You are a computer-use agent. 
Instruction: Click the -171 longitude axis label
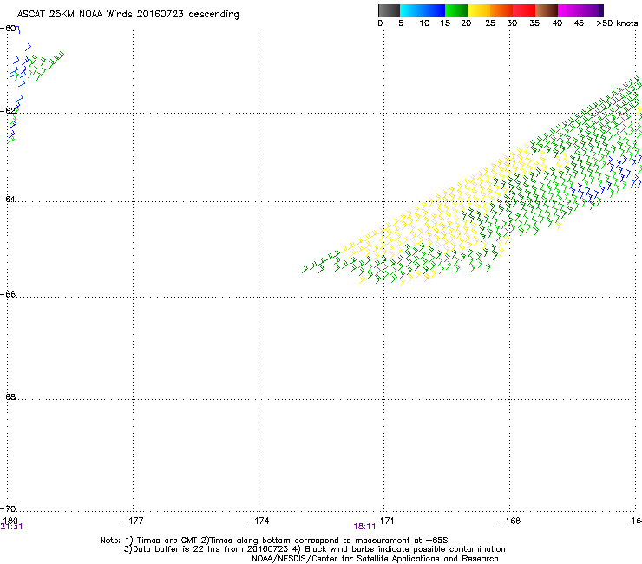pyautogui.click(x=384, y=521)
